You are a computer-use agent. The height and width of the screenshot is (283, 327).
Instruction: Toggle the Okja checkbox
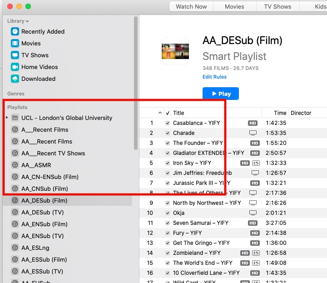pyautogui.click(x=168, y=213)
